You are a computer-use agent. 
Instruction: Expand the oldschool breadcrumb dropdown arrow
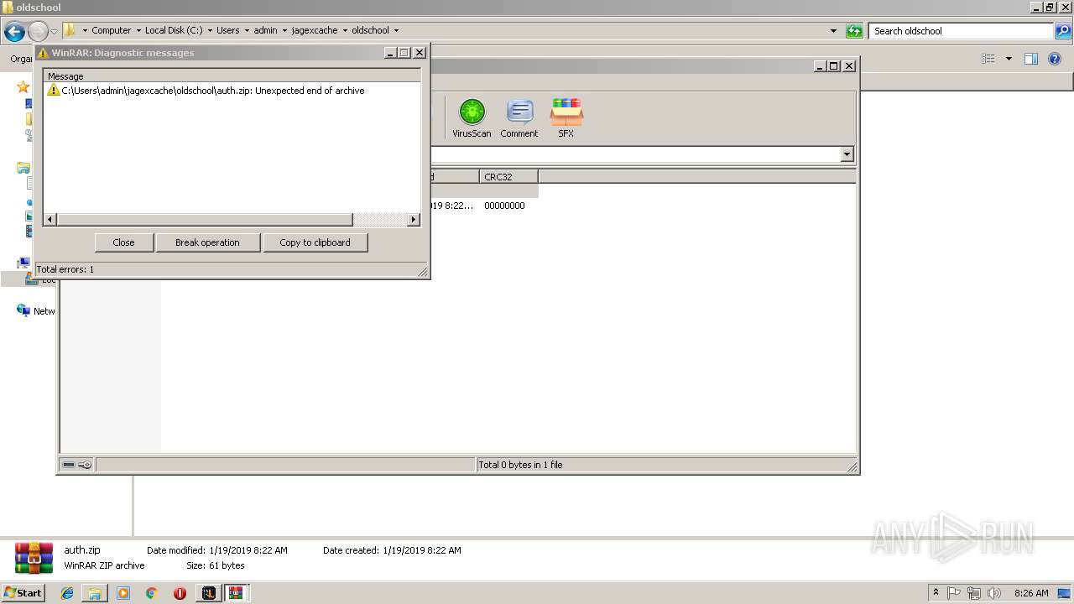(396, 30)
